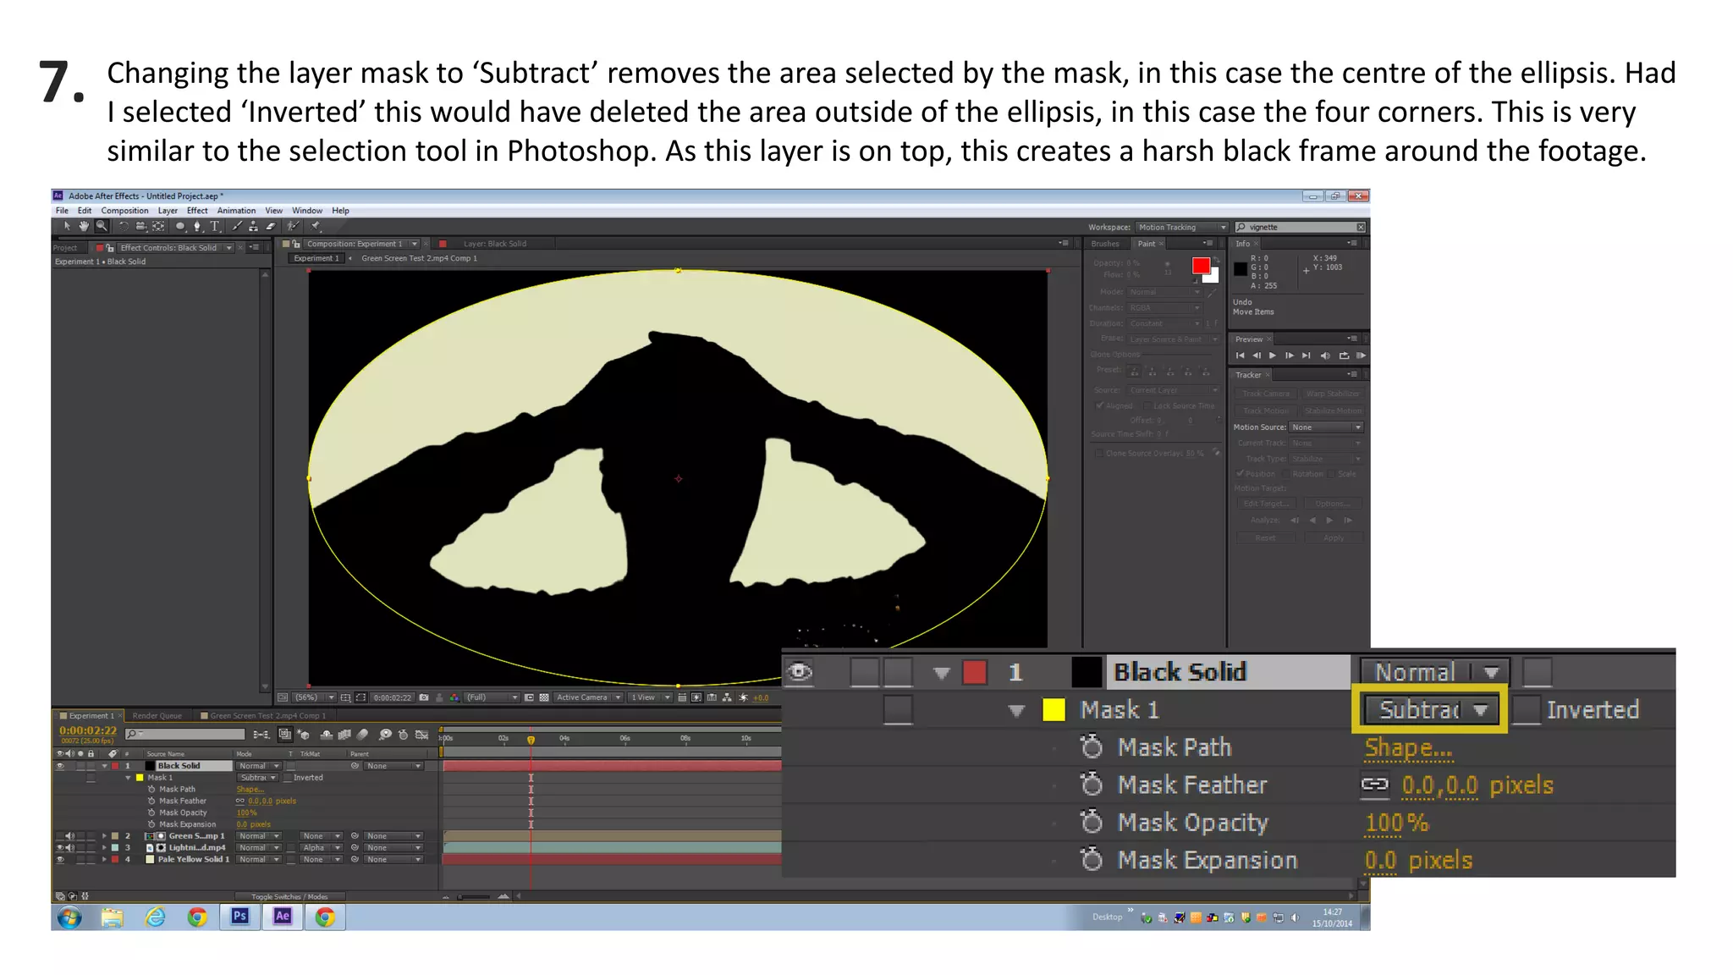Select the Hand tool

[84, 226]
